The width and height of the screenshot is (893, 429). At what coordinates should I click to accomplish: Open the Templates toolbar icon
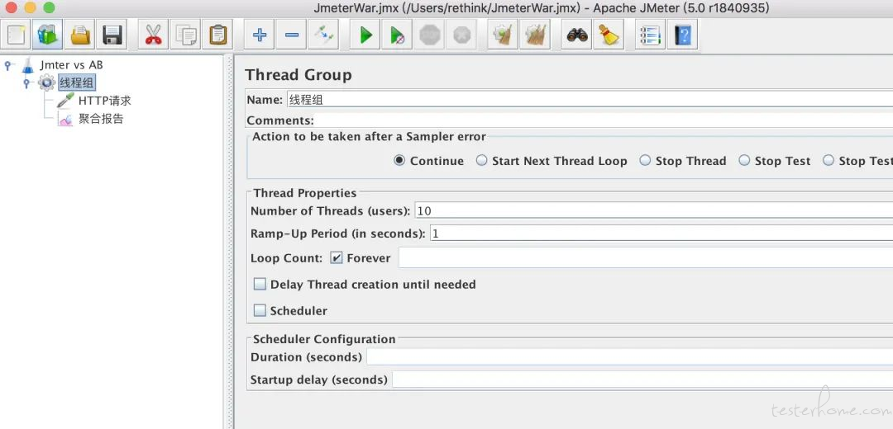click(x=48, y=35)
